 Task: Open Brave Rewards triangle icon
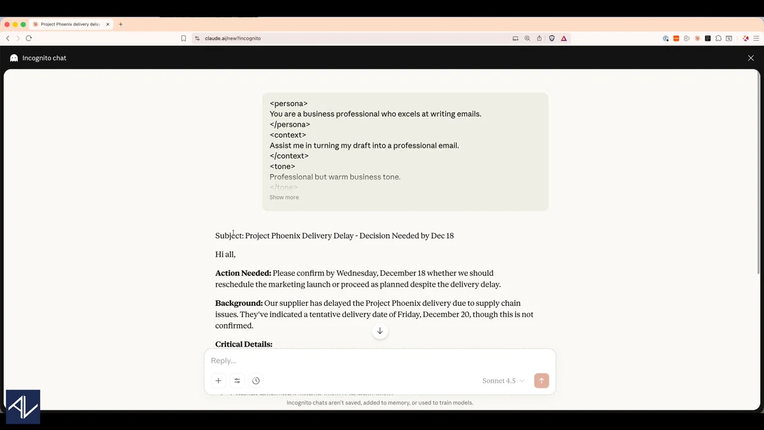click(564, 38)
